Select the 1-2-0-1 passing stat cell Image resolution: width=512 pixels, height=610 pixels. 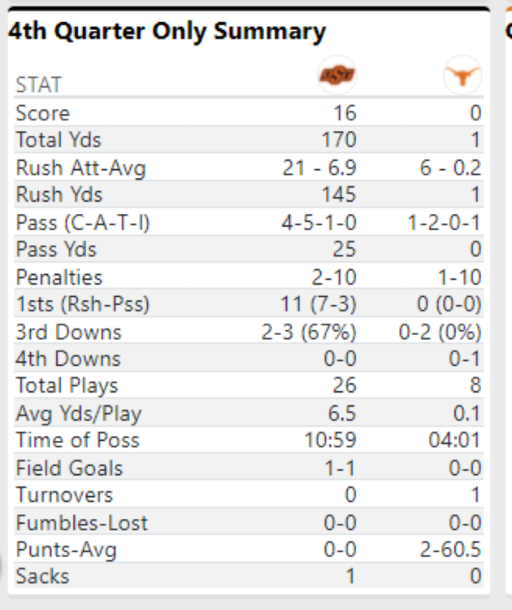[445, 223]
